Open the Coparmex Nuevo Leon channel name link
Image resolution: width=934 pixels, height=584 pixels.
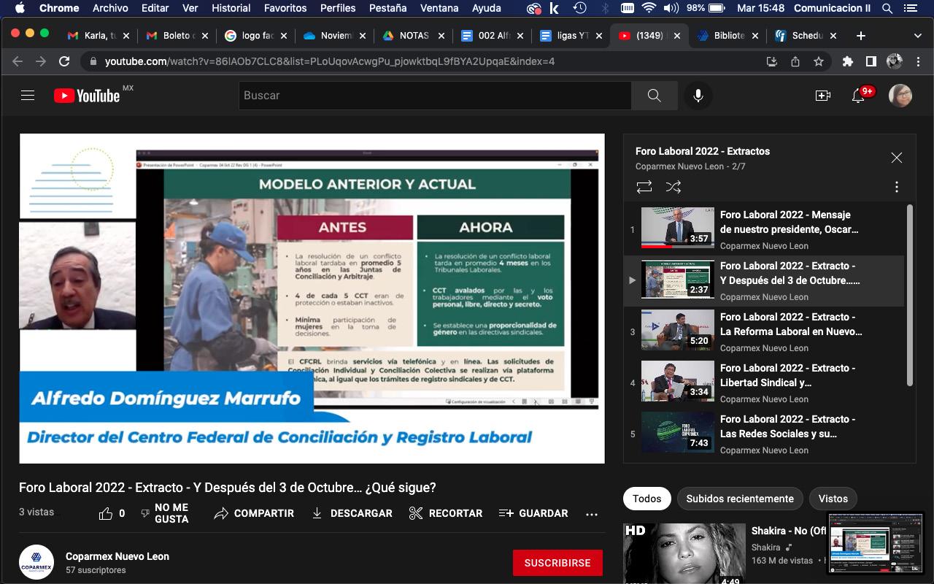[x=117, y=556]
